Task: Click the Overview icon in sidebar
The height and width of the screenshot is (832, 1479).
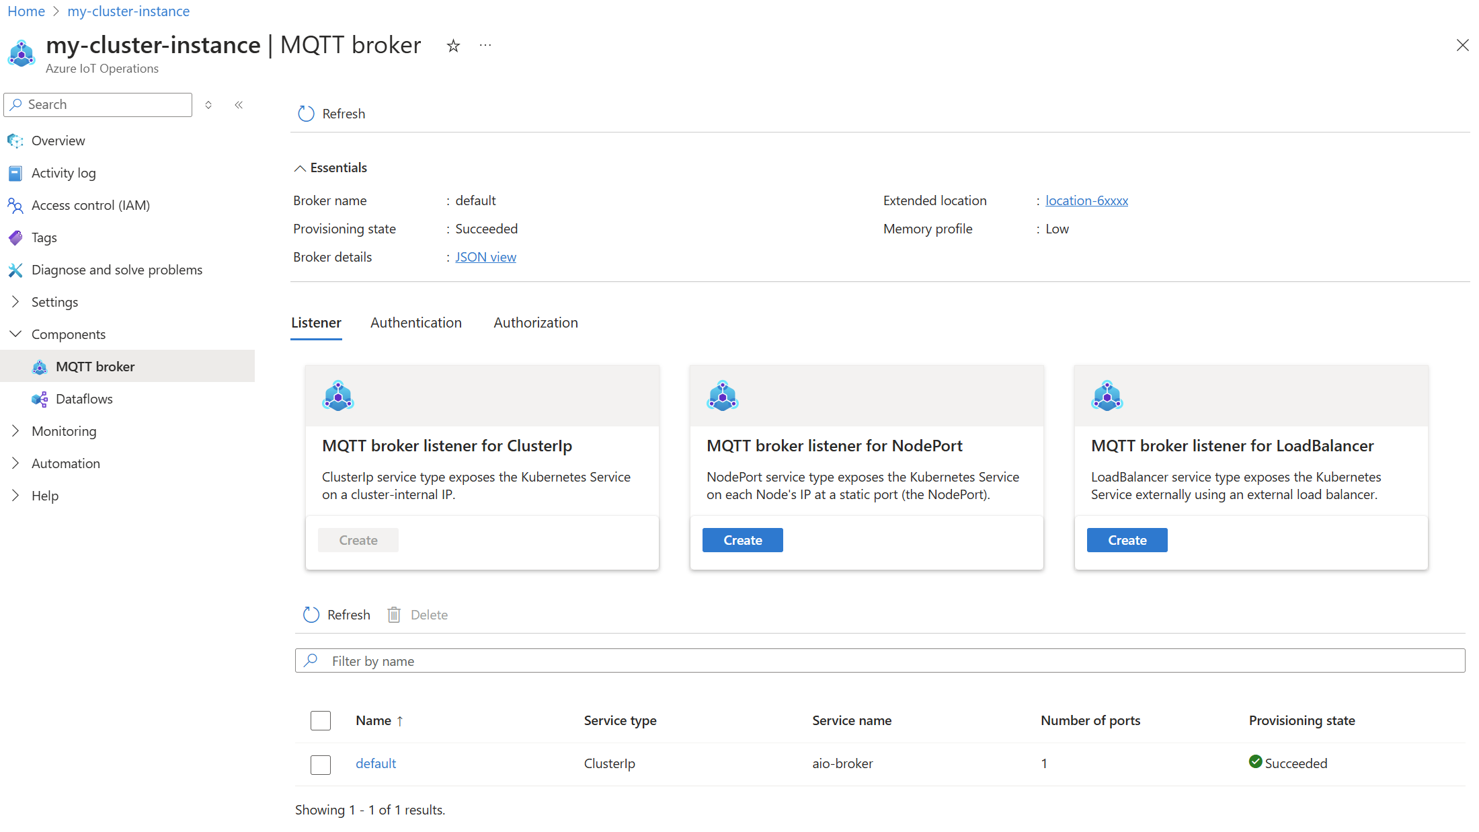Action: pos(15,139)
